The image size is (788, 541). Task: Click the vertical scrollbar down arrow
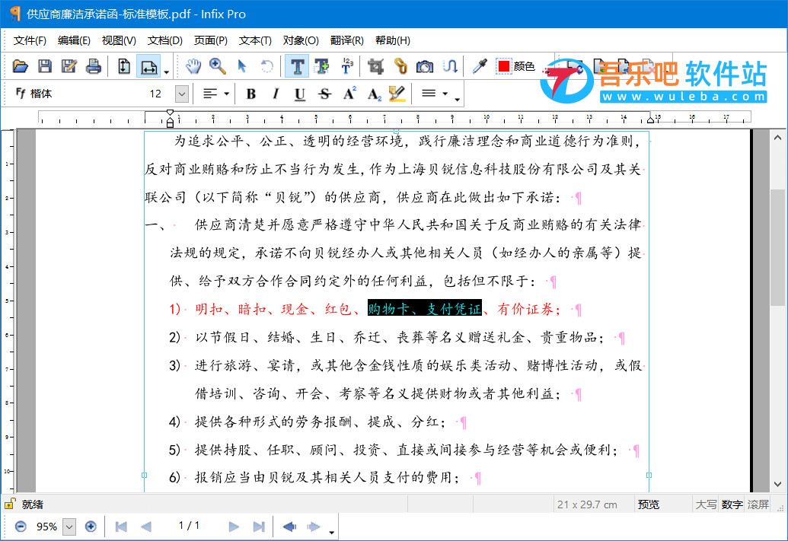777,484
